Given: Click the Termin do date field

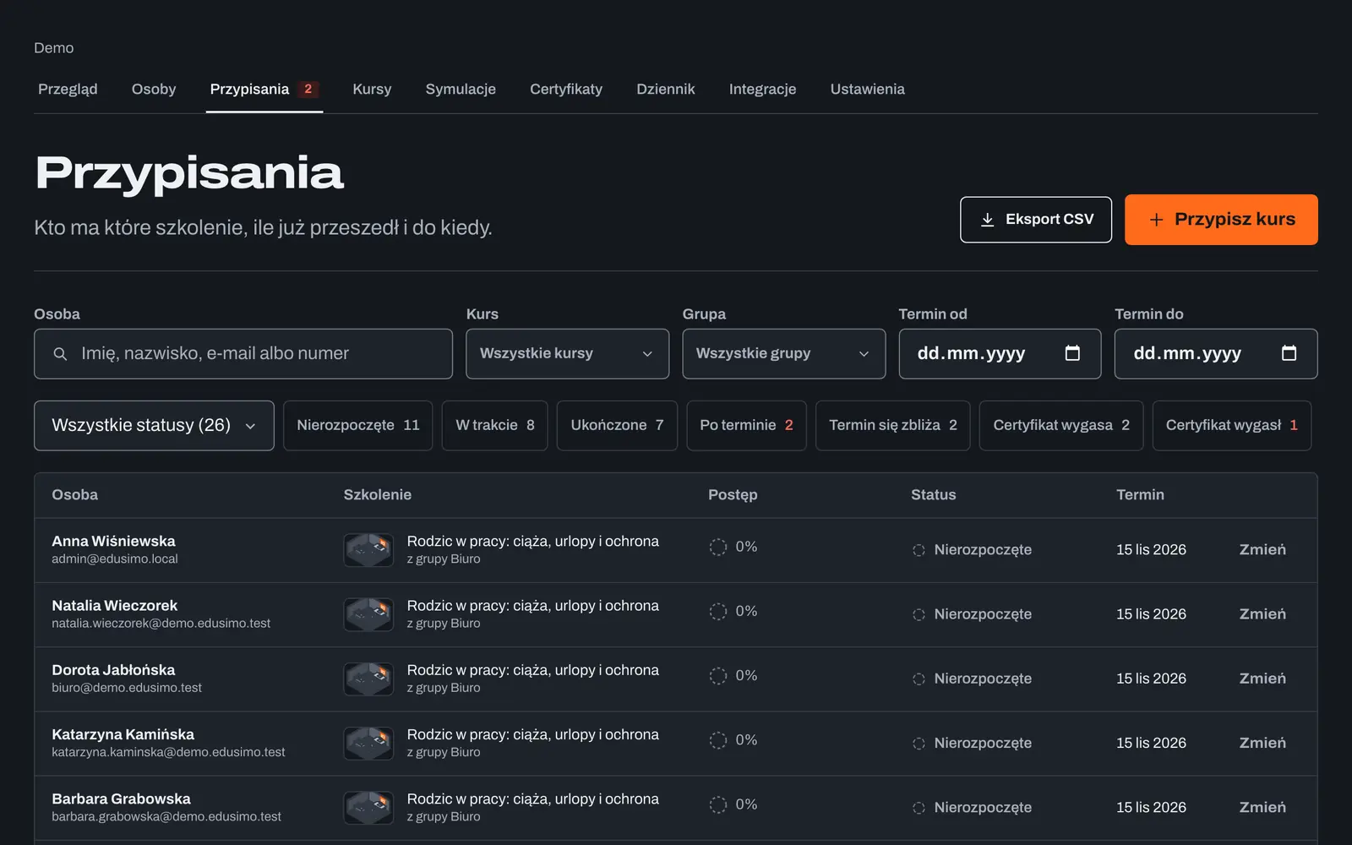Looking at the screenshot, I should click(1216, 354).
